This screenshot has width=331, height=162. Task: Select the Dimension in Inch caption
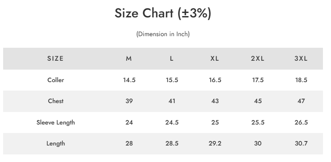163,34
